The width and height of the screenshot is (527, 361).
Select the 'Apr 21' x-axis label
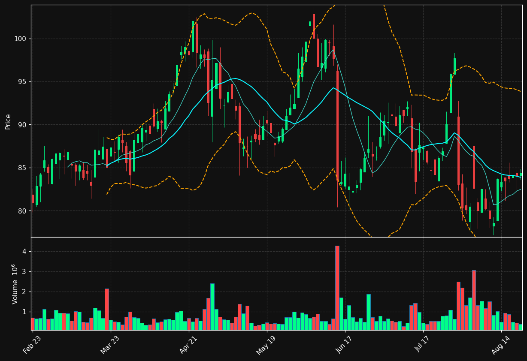click(188, 345)
